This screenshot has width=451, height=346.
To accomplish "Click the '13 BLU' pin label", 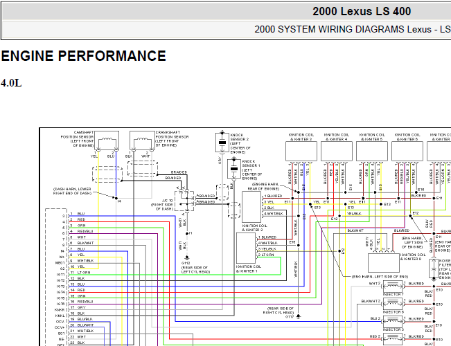I will pos(78,284).
